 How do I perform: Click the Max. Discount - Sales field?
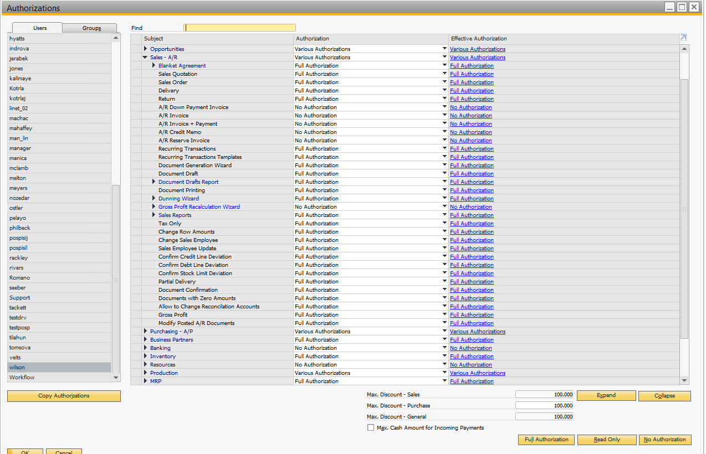[544, 395]
